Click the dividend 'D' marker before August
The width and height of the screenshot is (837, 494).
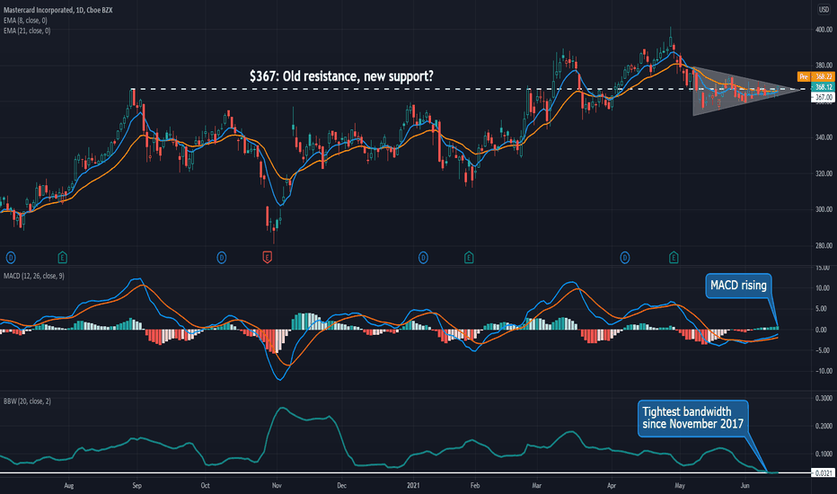click(x=11, y=258)
